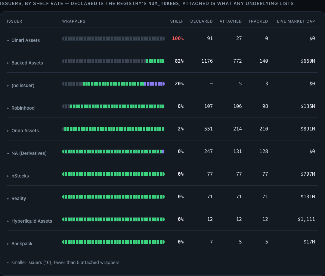
Task: Click the Backpack wrappers bar
Action: pos(113,242)
